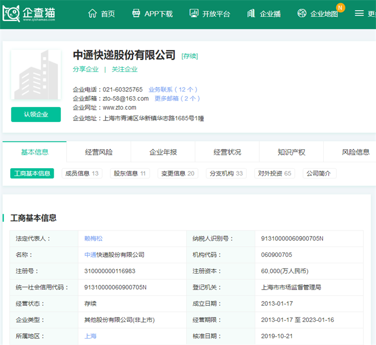376x345 pixels.
Task: Switch to the 经营状况 tab
Action: click(227, 152)
